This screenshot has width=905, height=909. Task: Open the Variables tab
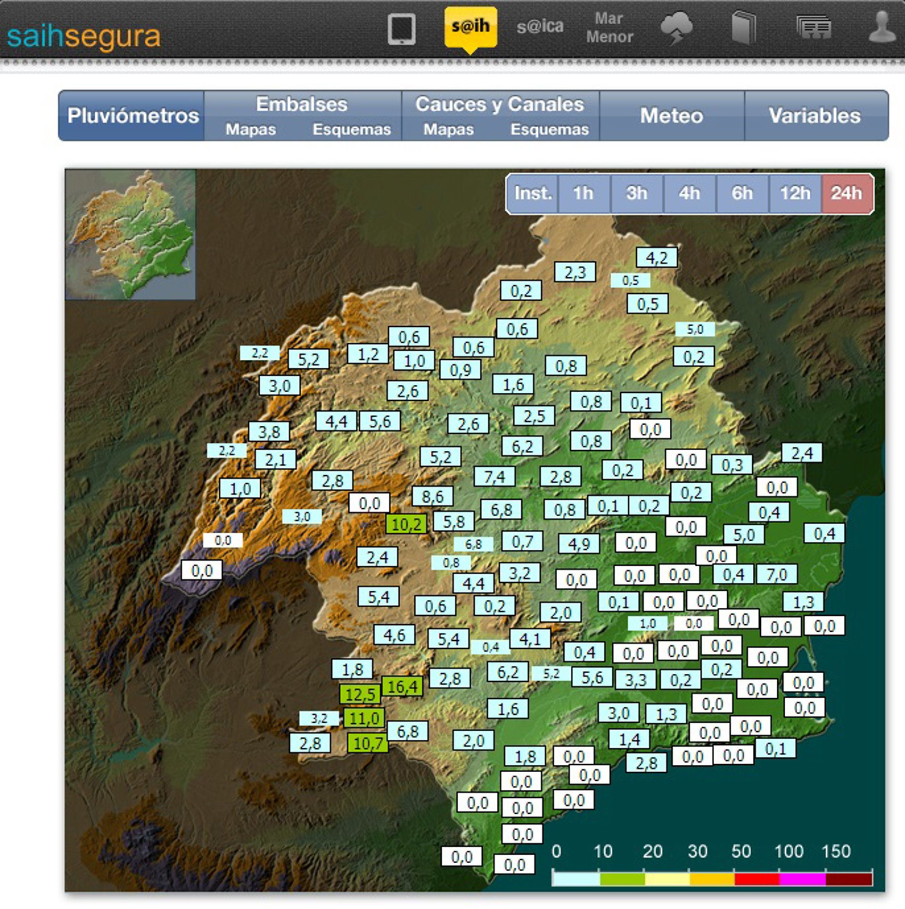pos(815,116)
